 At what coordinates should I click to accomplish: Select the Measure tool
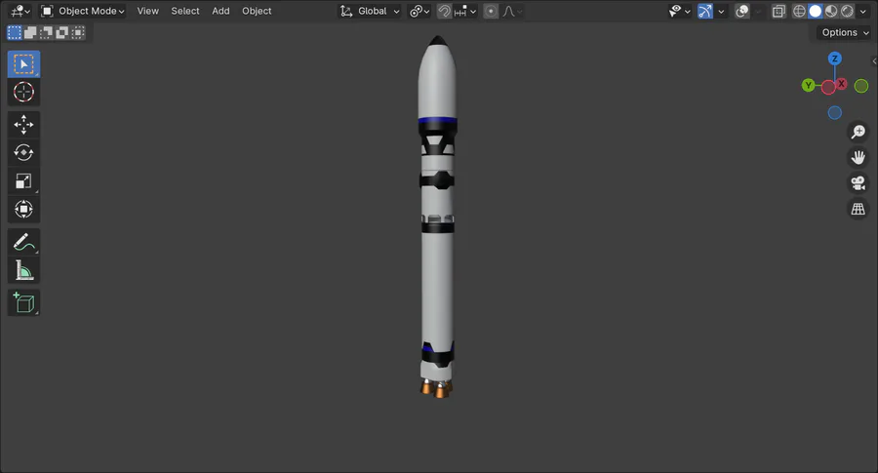23,270
